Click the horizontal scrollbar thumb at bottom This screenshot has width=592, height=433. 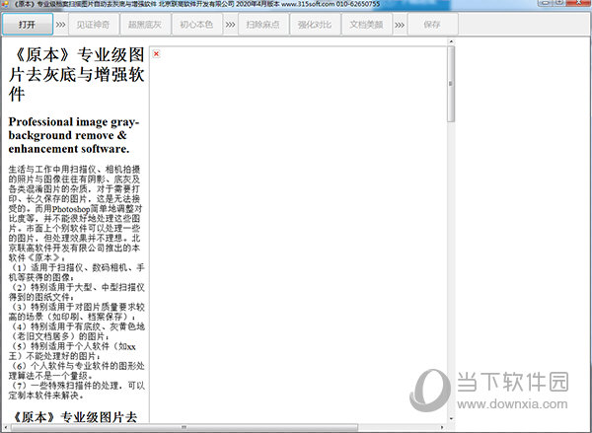tap(185, 427)
